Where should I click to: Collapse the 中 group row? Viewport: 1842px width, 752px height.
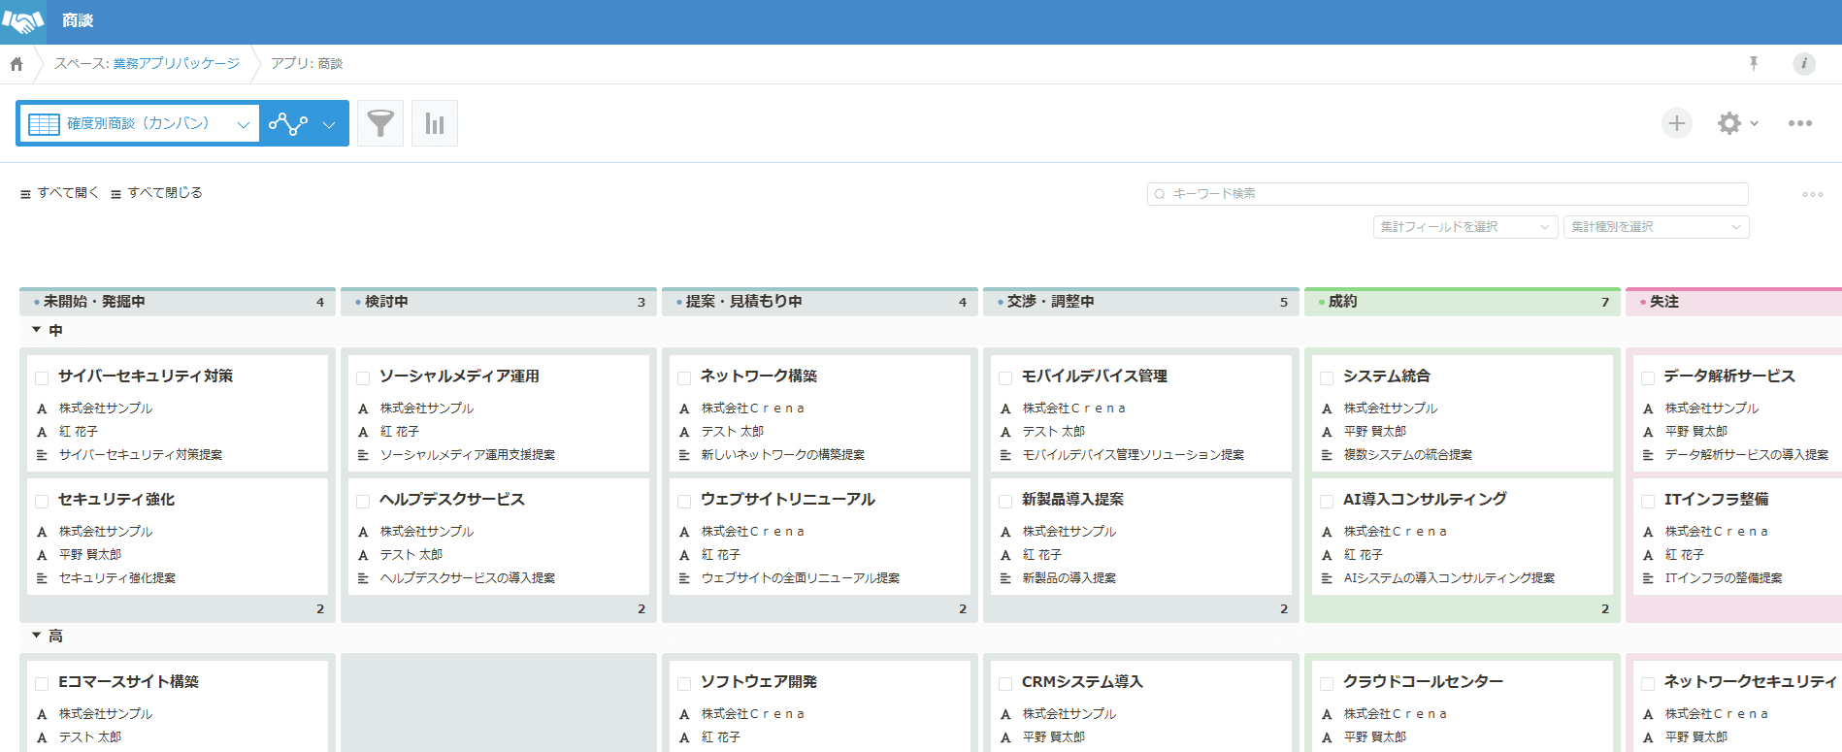[37, 331]
